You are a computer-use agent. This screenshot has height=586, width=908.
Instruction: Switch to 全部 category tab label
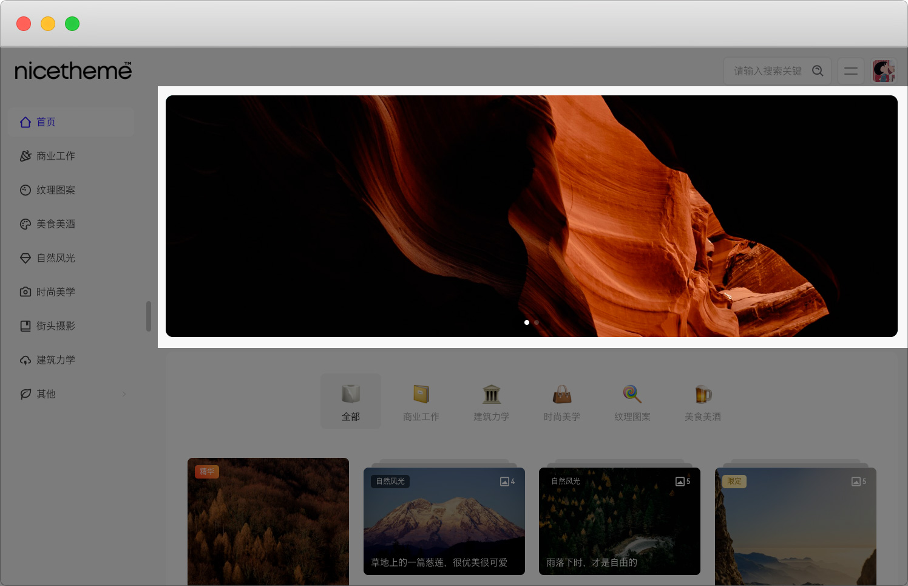(351, 417)
